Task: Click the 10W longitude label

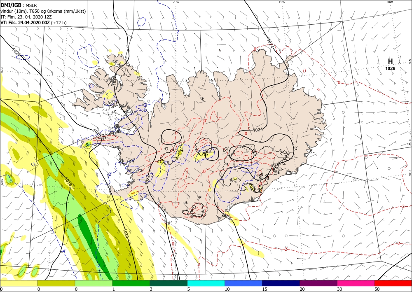Action: click(389, 2)
